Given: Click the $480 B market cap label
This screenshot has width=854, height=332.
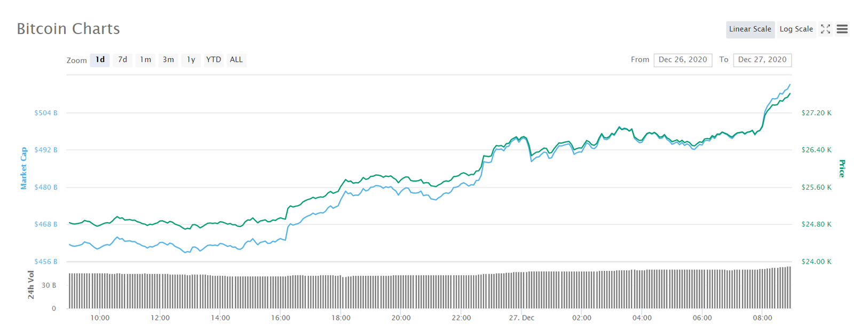Looking at the screenshot, I should (x=46, y=187).
